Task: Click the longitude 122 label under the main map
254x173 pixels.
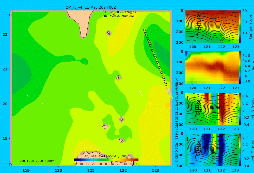Action: click(123, 170)
